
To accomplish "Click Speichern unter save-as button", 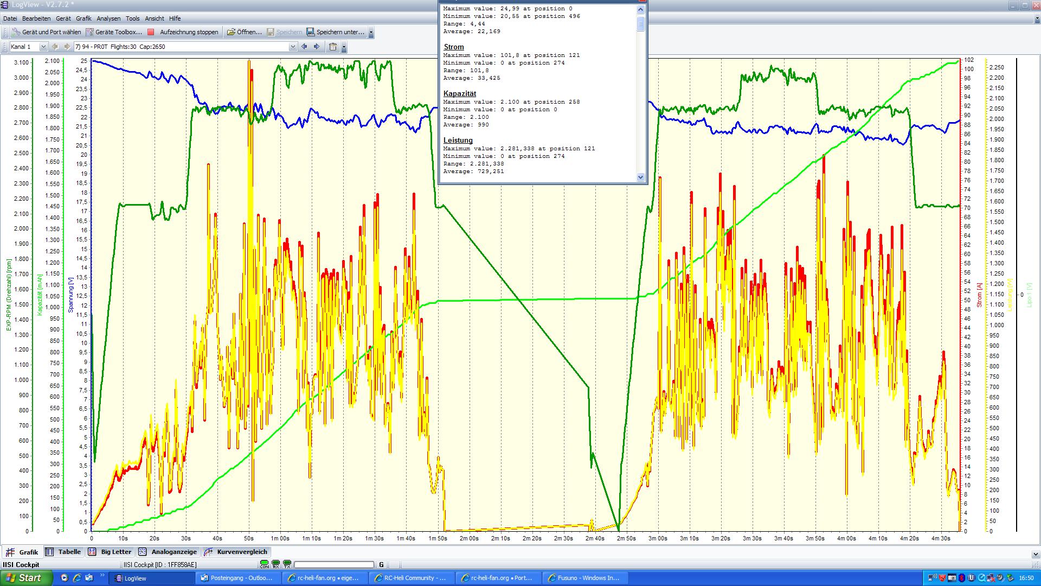I will tap(336, 32).
